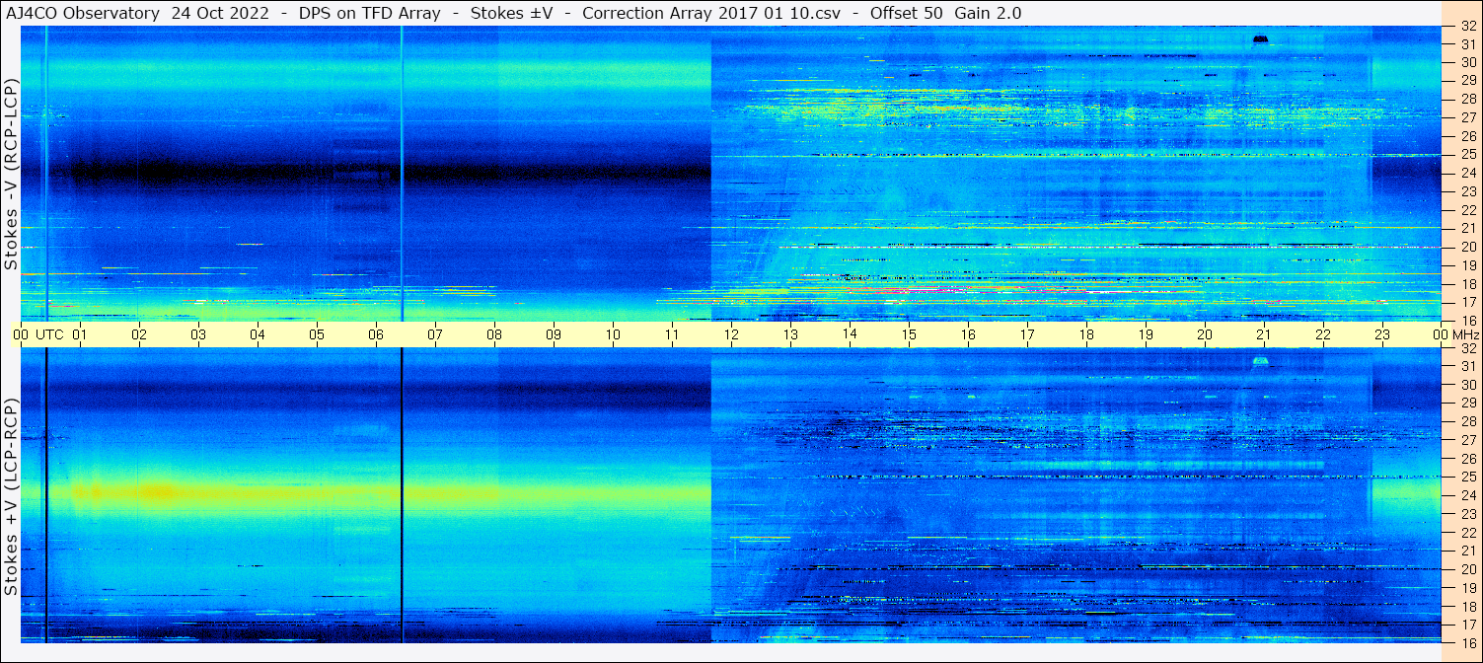
Task: Click the 20 frequency tick in Stokes -V panel
Action: click(1467, 247)
